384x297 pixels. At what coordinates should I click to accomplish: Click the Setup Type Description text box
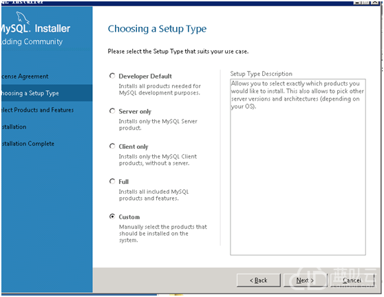click(x=298, y=167)
